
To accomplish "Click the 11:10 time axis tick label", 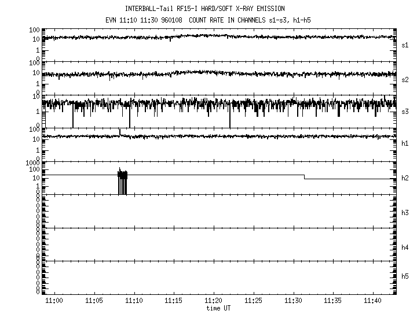I will pyautogui.click(x=134, y=301).
